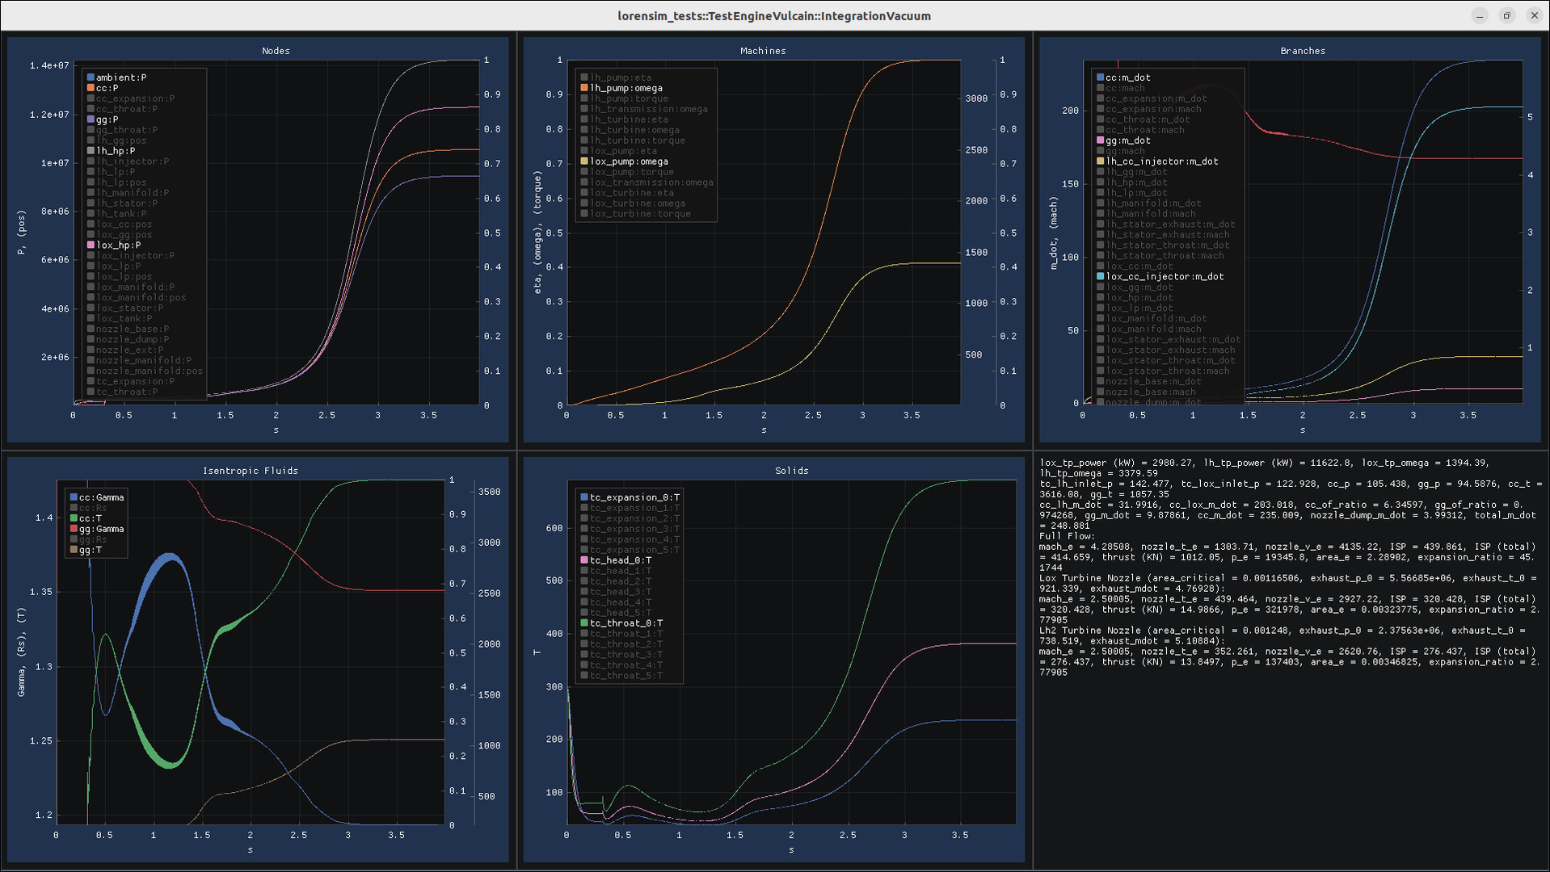1550x872 pixels.
Task: Click the ambient:P blue color swatch
Action: pyautogui.click(x=91, y=78)
